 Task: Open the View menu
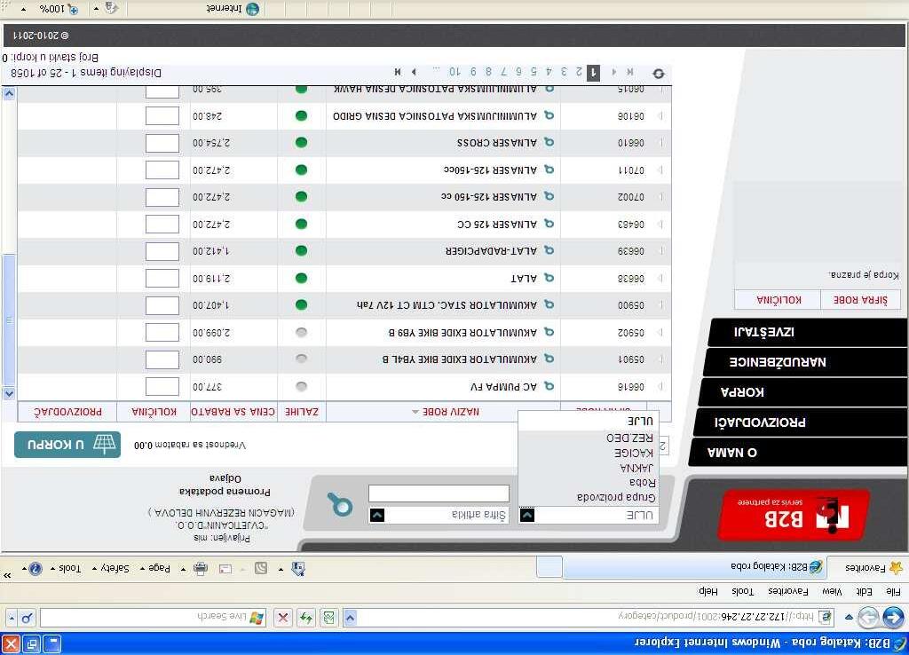(832, 591)
